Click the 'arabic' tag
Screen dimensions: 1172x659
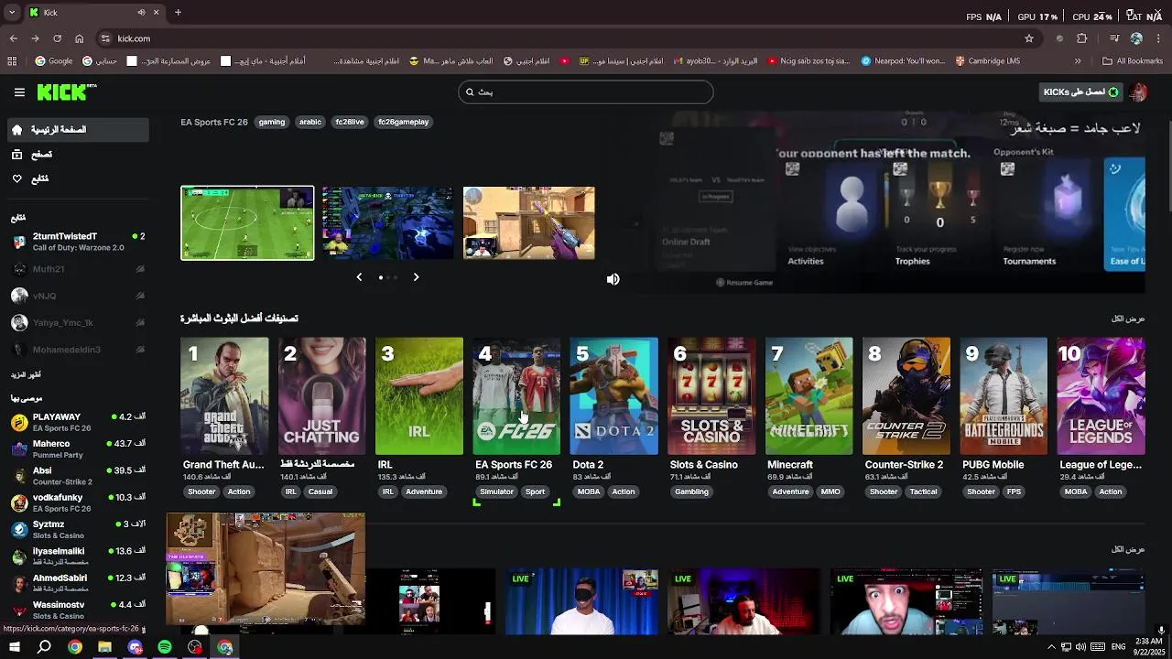tap(310, 122)
